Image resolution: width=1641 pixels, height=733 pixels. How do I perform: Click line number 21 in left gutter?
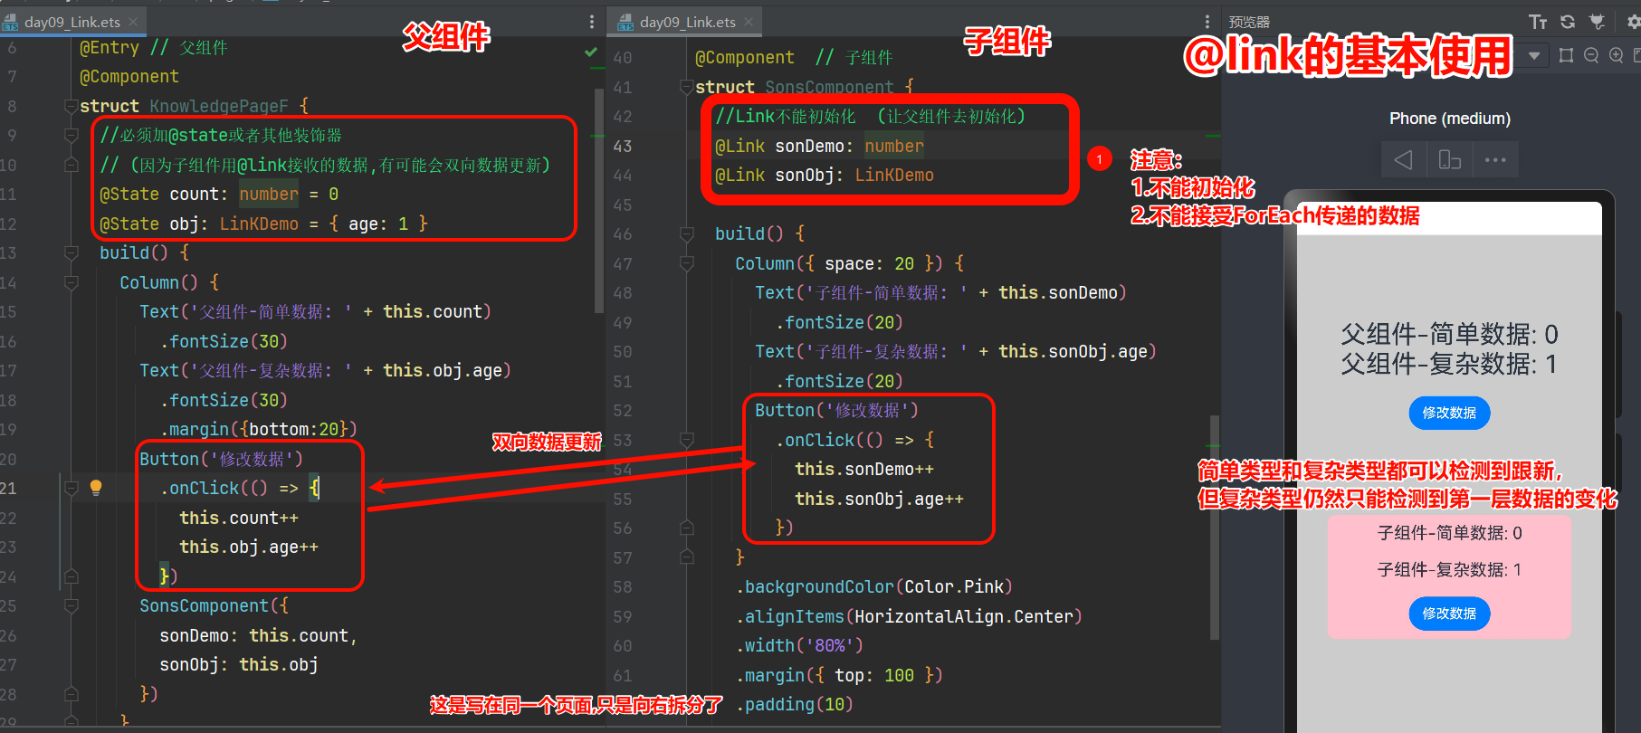[x=8, y=489]
